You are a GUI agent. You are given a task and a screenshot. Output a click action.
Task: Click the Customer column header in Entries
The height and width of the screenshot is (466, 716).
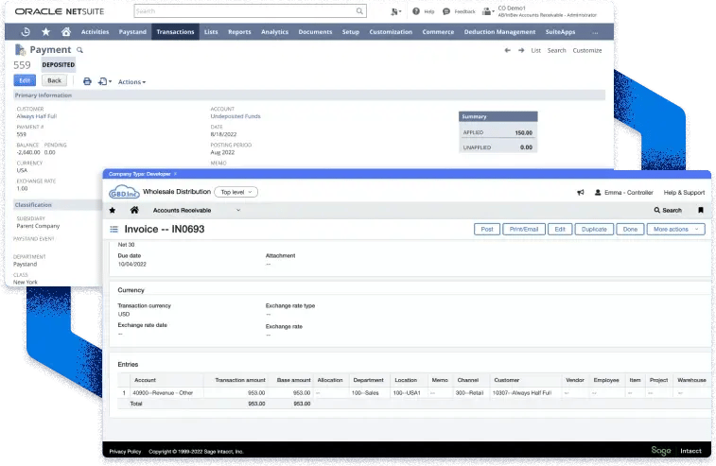[506, 380]
